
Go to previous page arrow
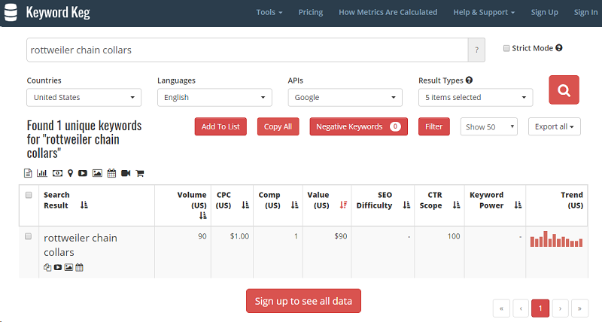(x=521, y=308)
